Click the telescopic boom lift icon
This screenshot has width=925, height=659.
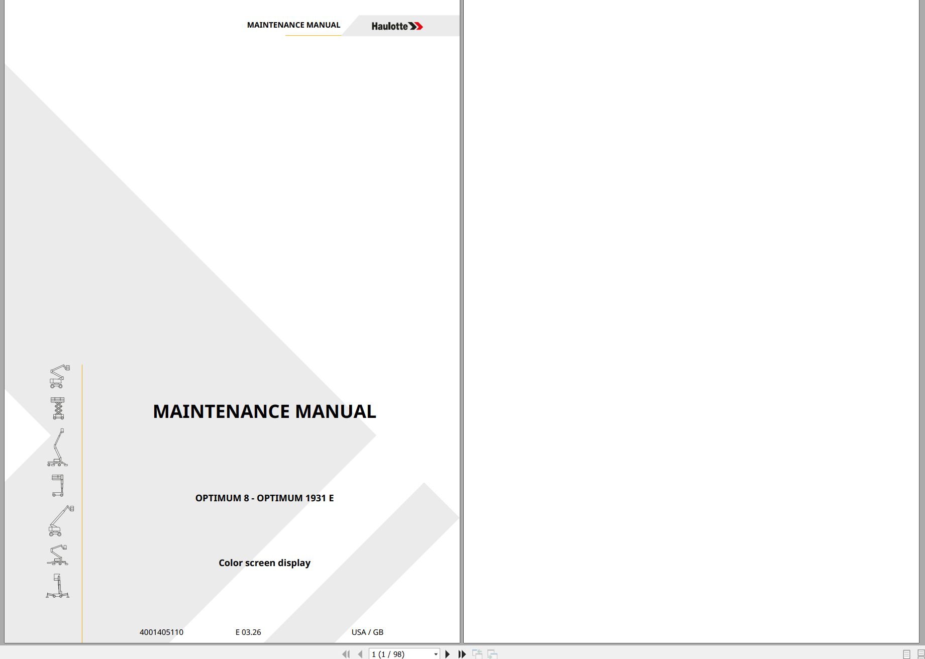pyautogui.click(x=61, y=520)
